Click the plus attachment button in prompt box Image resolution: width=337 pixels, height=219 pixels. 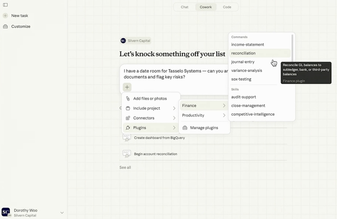pyautogui.click(x=127, y=87)
